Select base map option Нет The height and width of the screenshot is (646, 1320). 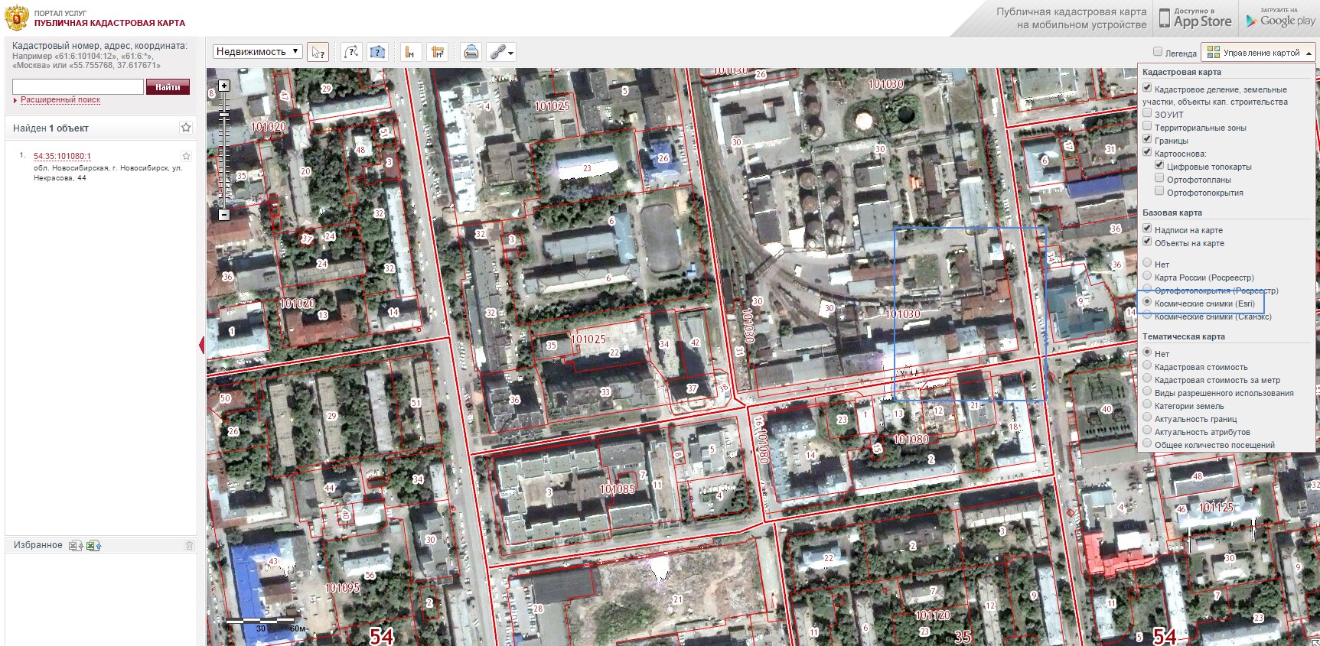pyautogui.click(x=1147, y=263)
